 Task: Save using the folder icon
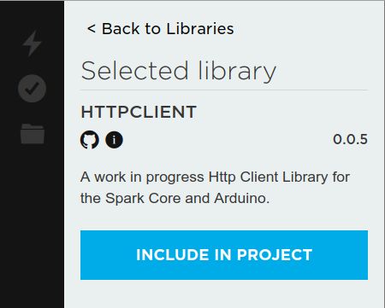[x=33, y=134]
